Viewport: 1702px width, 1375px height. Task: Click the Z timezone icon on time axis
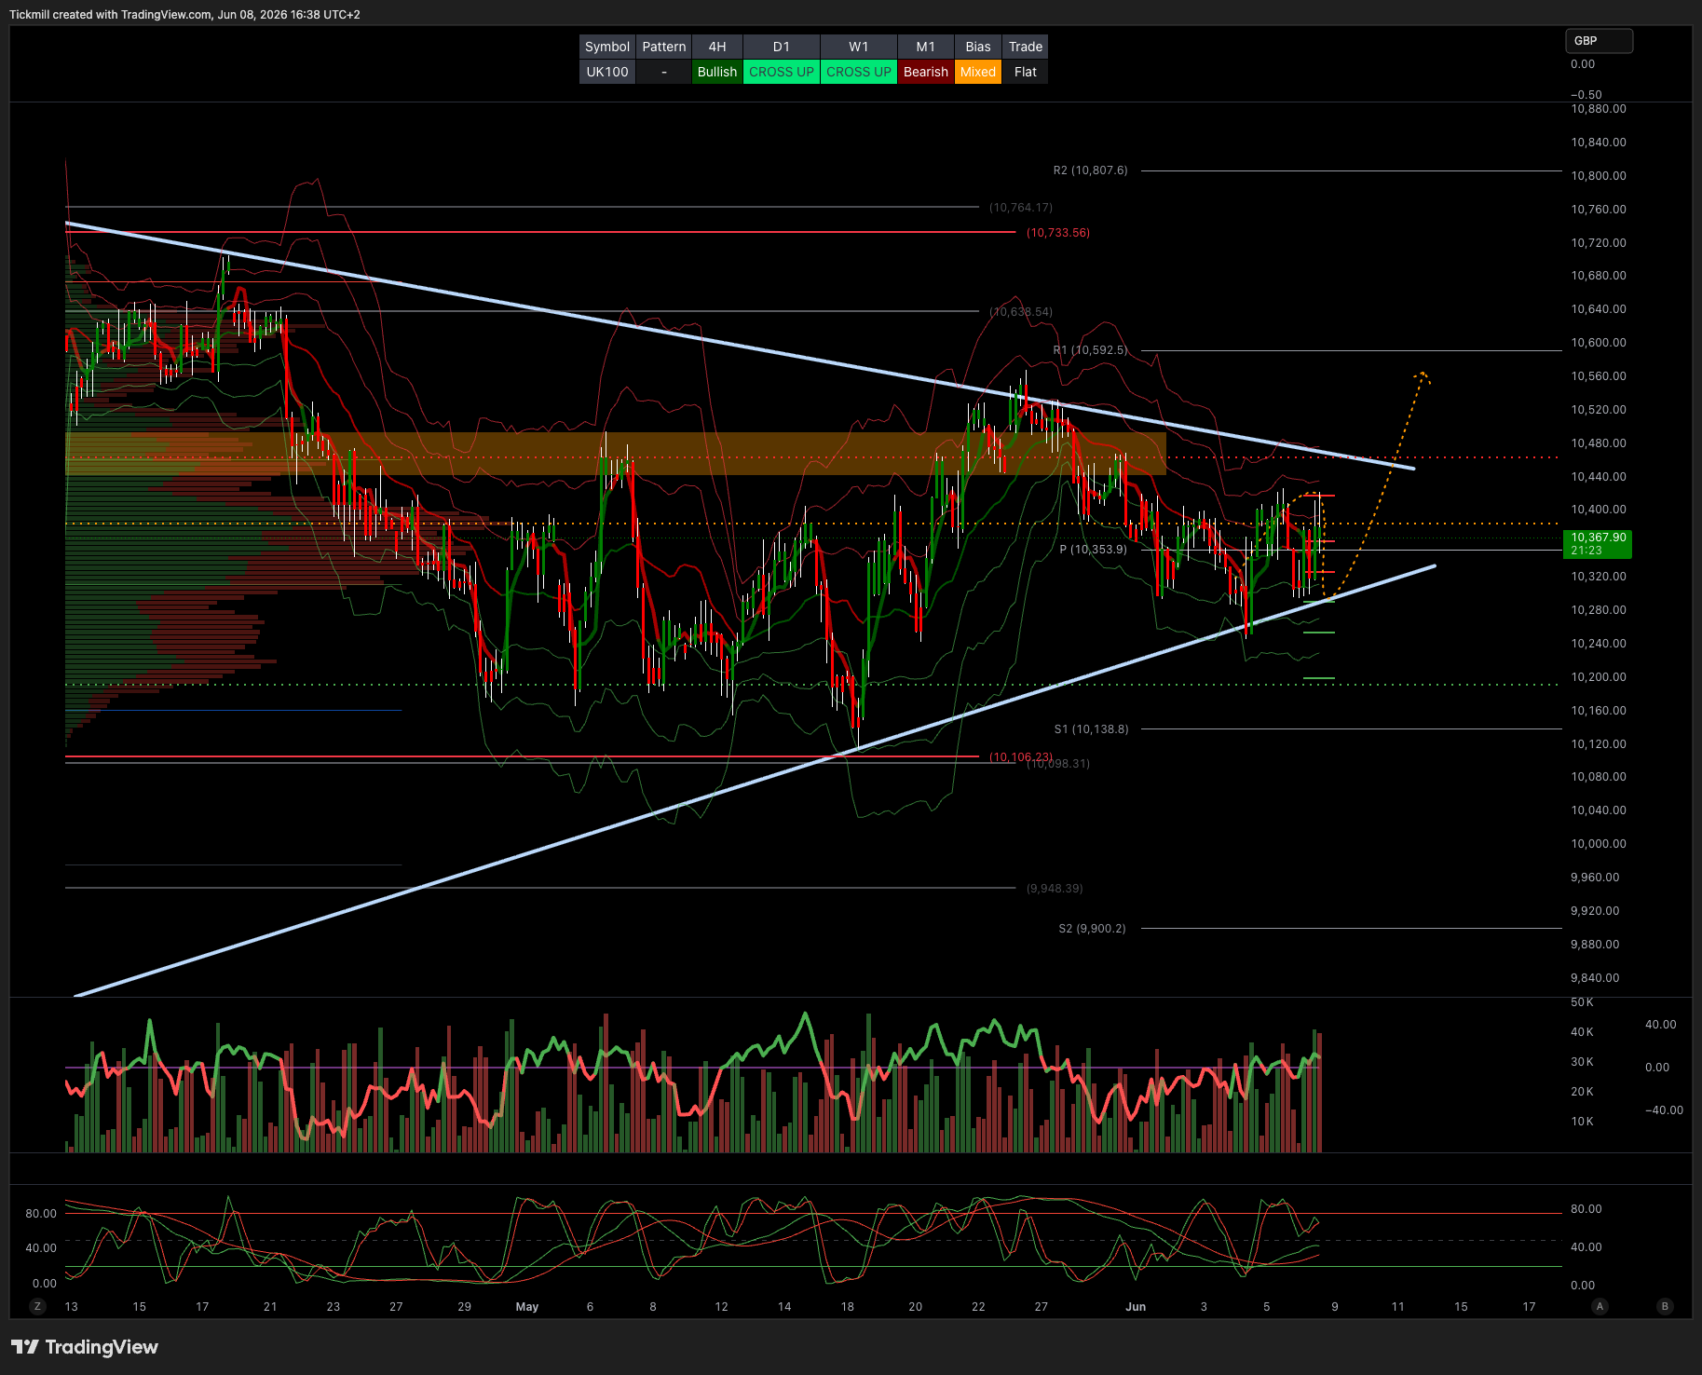37,1306
